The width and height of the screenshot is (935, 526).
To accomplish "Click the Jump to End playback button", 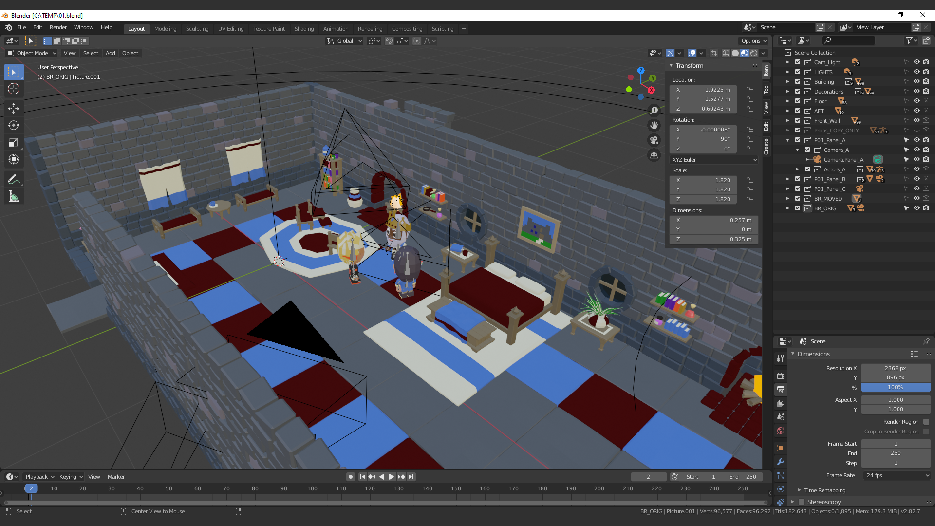I will tap(411, 477).
